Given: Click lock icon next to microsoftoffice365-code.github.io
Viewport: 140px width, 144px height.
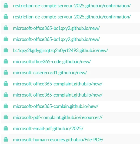Looking at the screenshot, I should [6, 61].
